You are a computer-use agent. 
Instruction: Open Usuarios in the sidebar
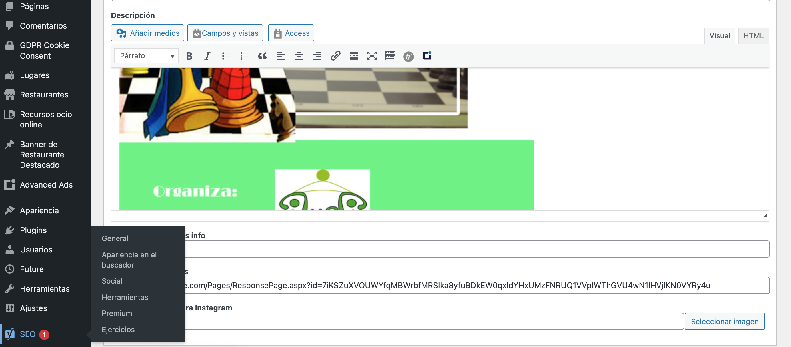pyautogui.click(x=36, y=249)
